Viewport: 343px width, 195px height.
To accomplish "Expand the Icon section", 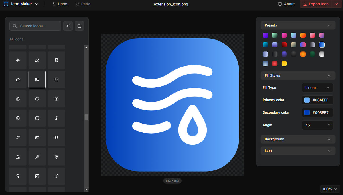I will coord(298,151).
